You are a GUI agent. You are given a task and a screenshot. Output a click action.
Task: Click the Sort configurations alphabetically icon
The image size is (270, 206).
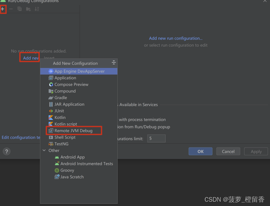click(37, 9)
